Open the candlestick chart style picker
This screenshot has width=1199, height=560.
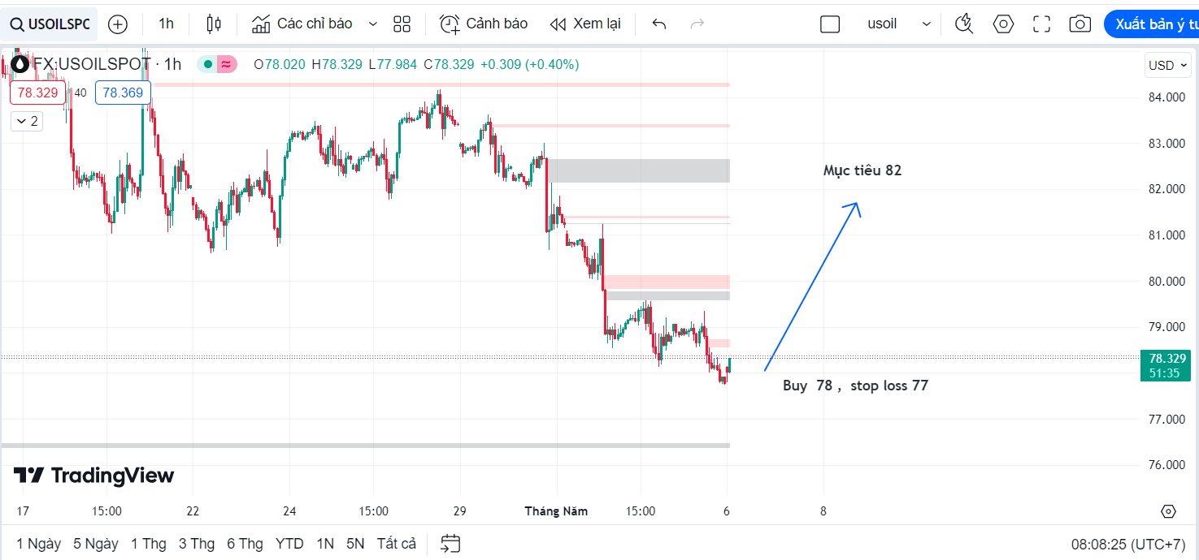pos(214,24)
